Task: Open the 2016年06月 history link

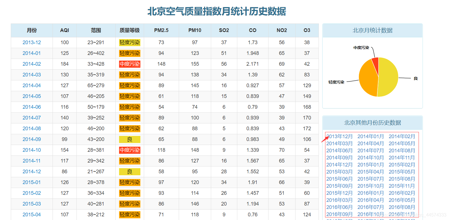Action: click(x=340, y=207)
